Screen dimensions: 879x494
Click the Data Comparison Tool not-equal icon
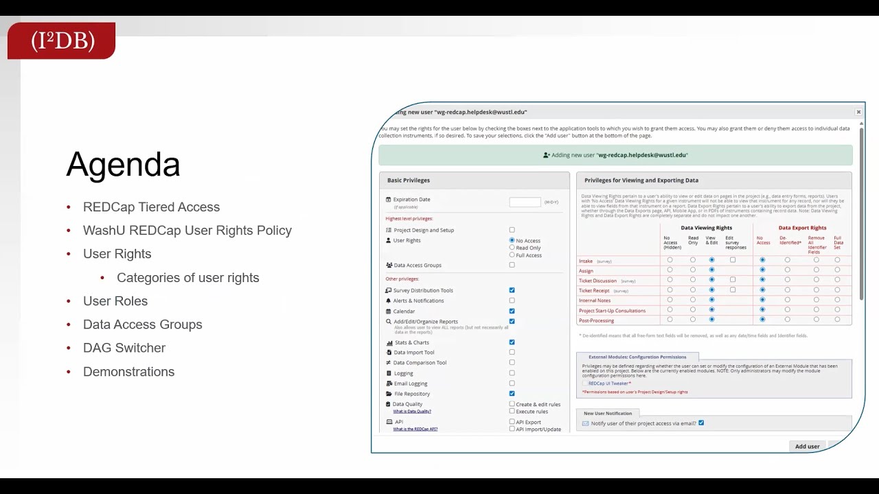coord(389,362)
